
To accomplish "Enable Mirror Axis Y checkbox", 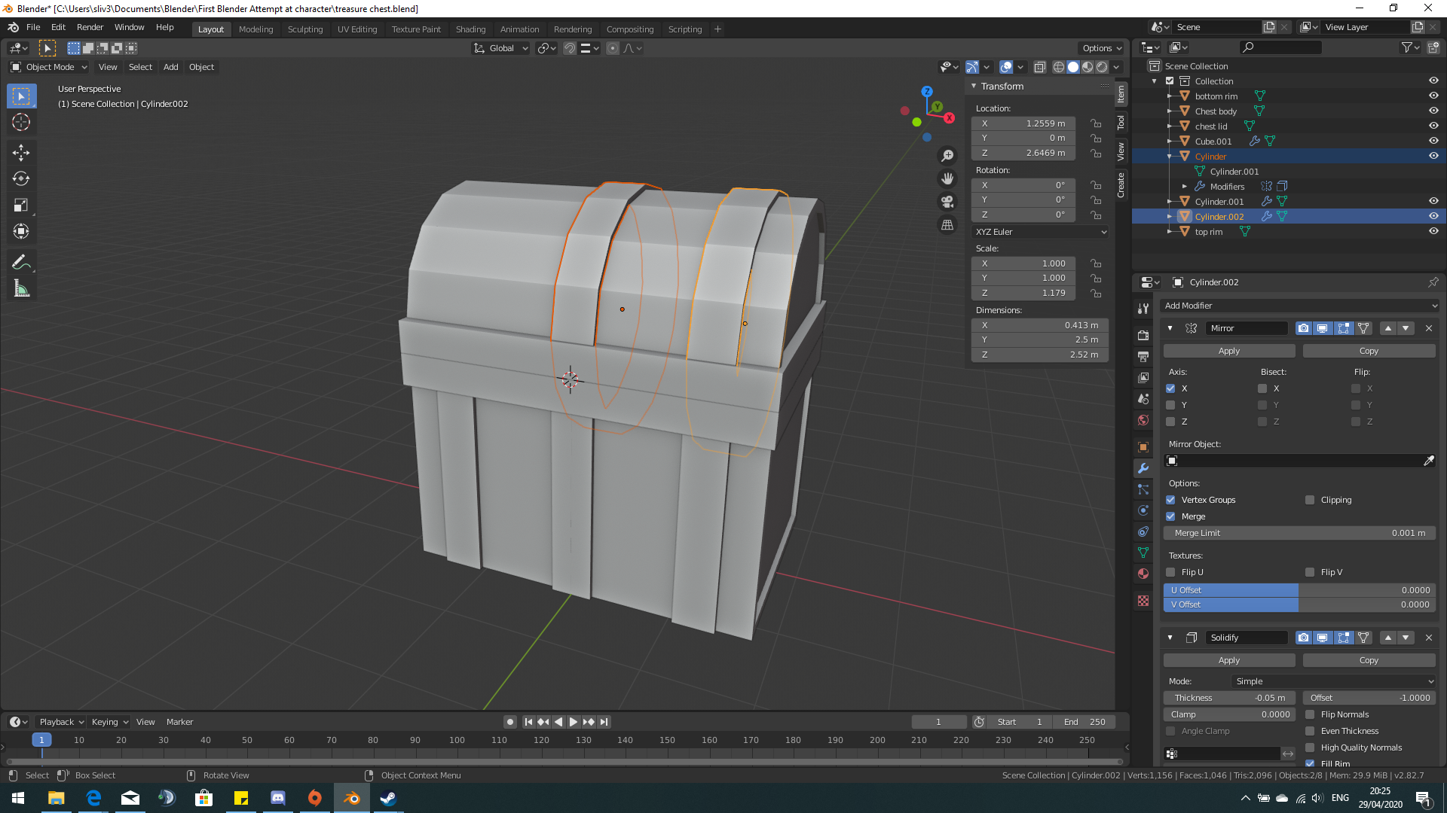I will pos(1170,405).
